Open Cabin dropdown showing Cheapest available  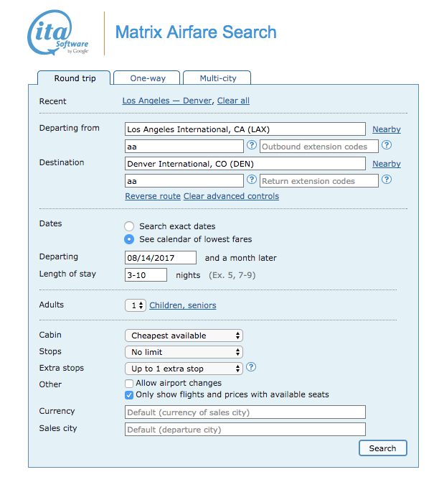(184, 336)
